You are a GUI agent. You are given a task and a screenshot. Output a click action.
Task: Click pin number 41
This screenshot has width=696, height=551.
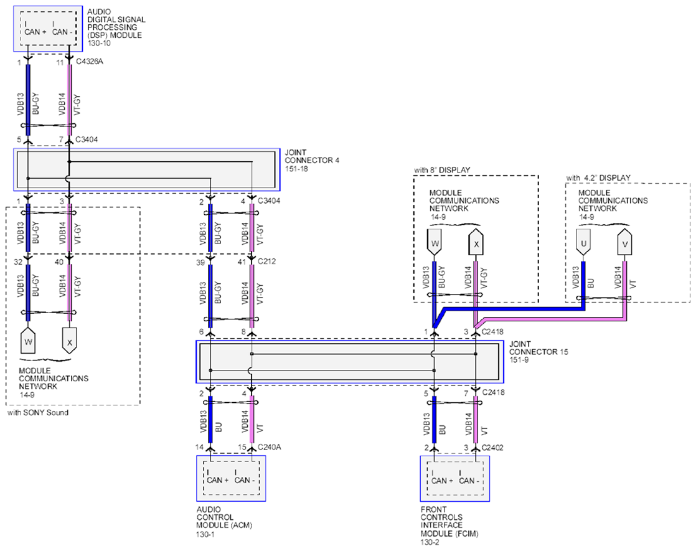[x=242, y=262]
